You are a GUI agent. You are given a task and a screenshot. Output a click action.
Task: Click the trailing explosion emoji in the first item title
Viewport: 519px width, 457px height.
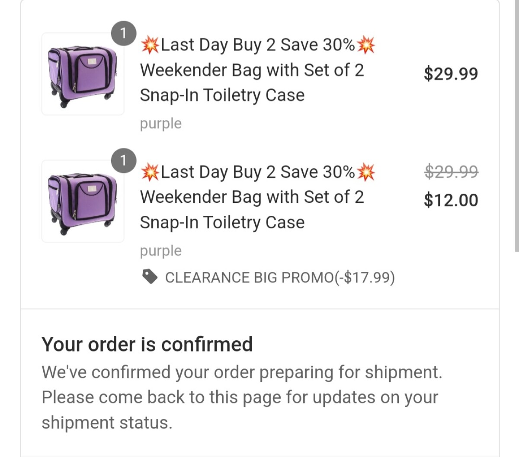point(366,45)
